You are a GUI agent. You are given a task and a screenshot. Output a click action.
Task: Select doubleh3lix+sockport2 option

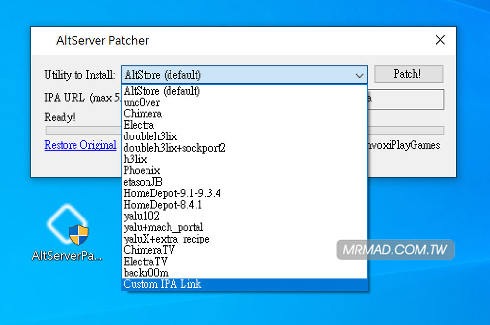245,147
